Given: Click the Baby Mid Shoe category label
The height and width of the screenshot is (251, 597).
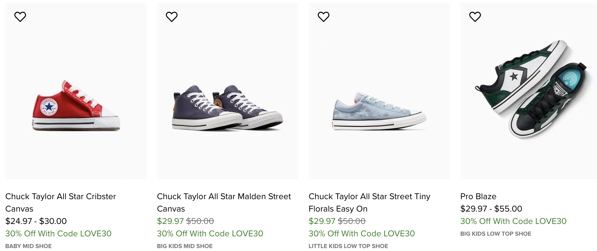Looking at the screenshot, I should 28,246.
